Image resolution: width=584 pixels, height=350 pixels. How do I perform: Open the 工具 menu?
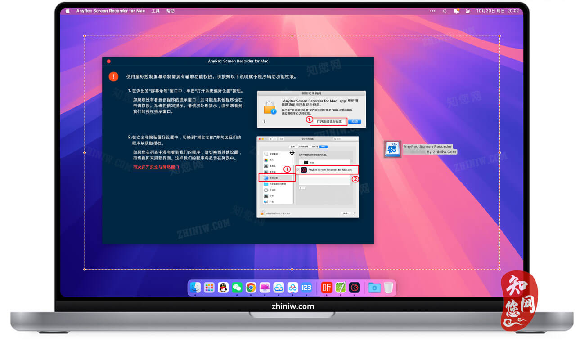[x=155, y=11]
